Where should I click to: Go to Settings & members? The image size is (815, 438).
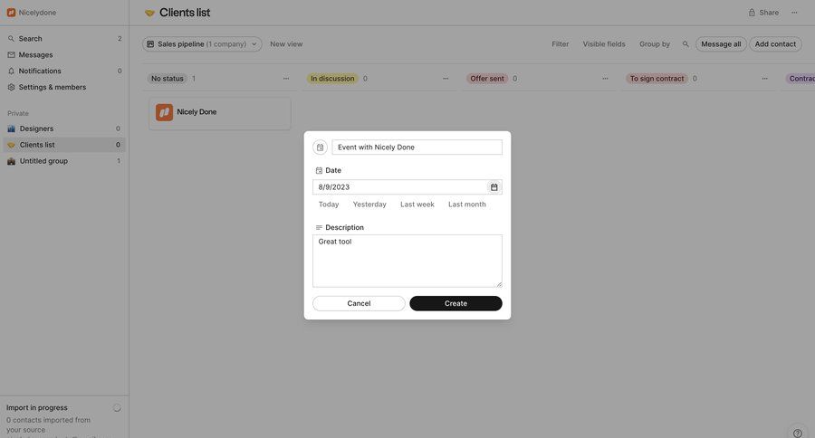tap(52, 88)
